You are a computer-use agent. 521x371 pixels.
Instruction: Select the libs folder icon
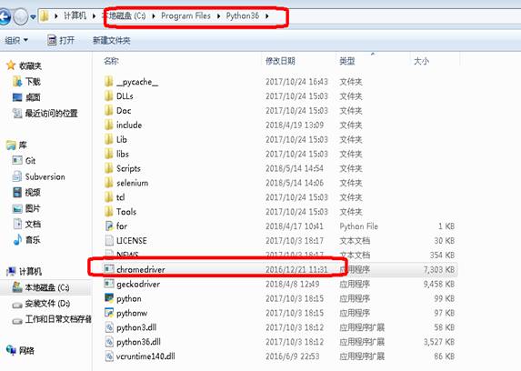point(108,154)
